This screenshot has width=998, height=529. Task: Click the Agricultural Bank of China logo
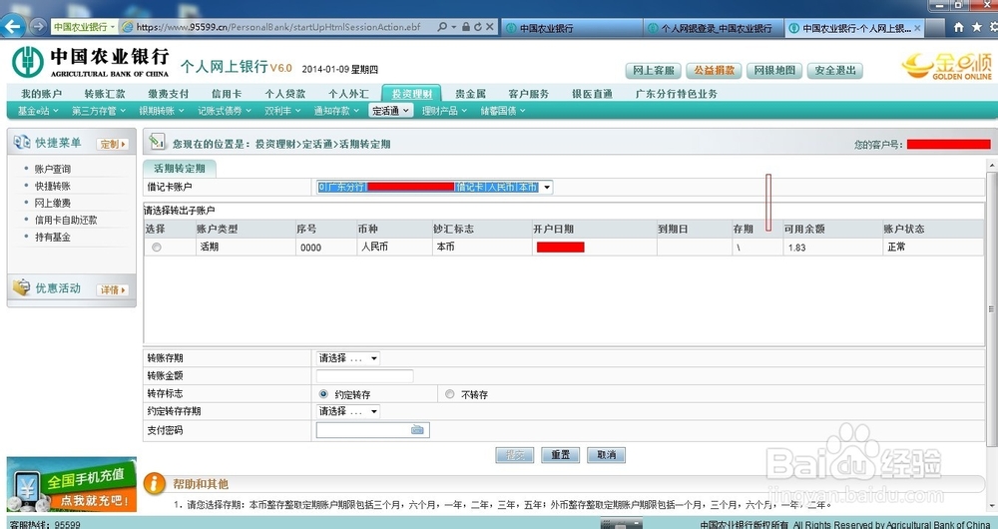tap(91, 62)
